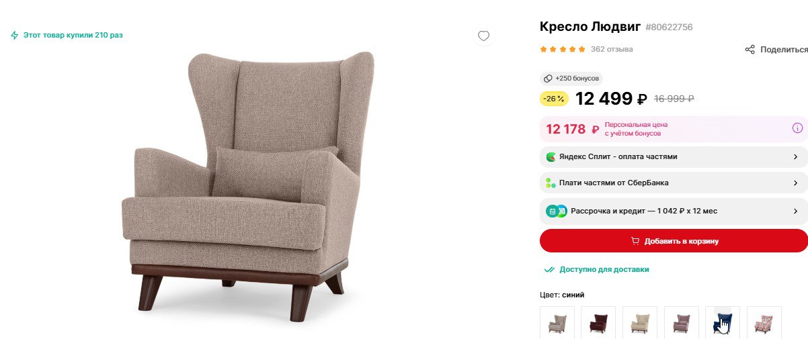The image size is (808, 339).
Task: Click the СберБанк installments logo icon
Action: point(551,183)
